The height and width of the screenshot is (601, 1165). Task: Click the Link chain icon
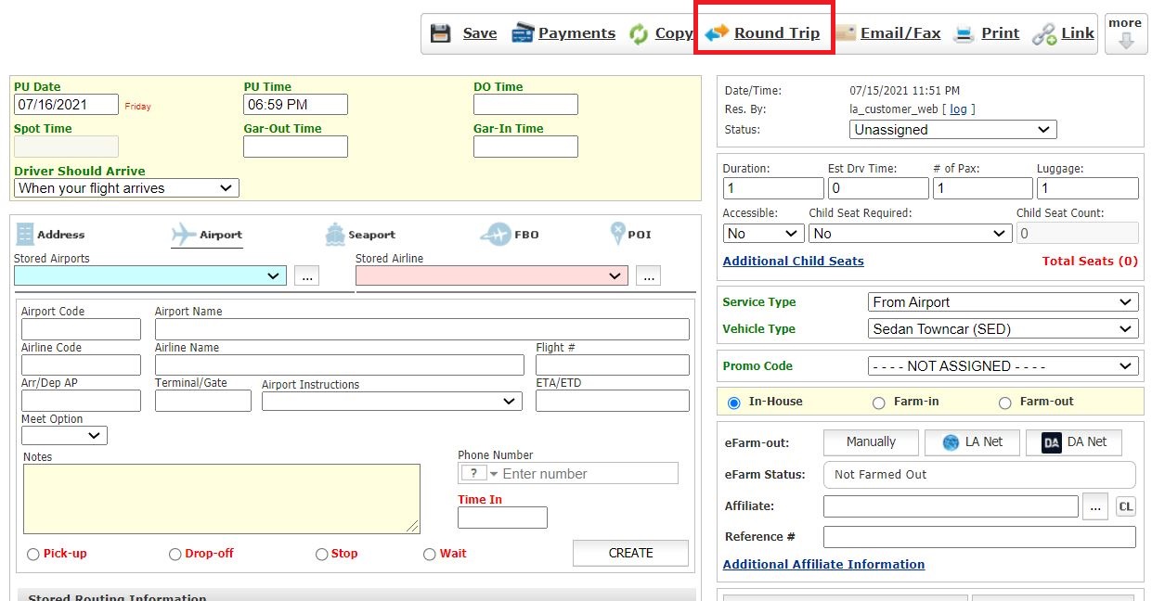click(x=1044, y=34)
